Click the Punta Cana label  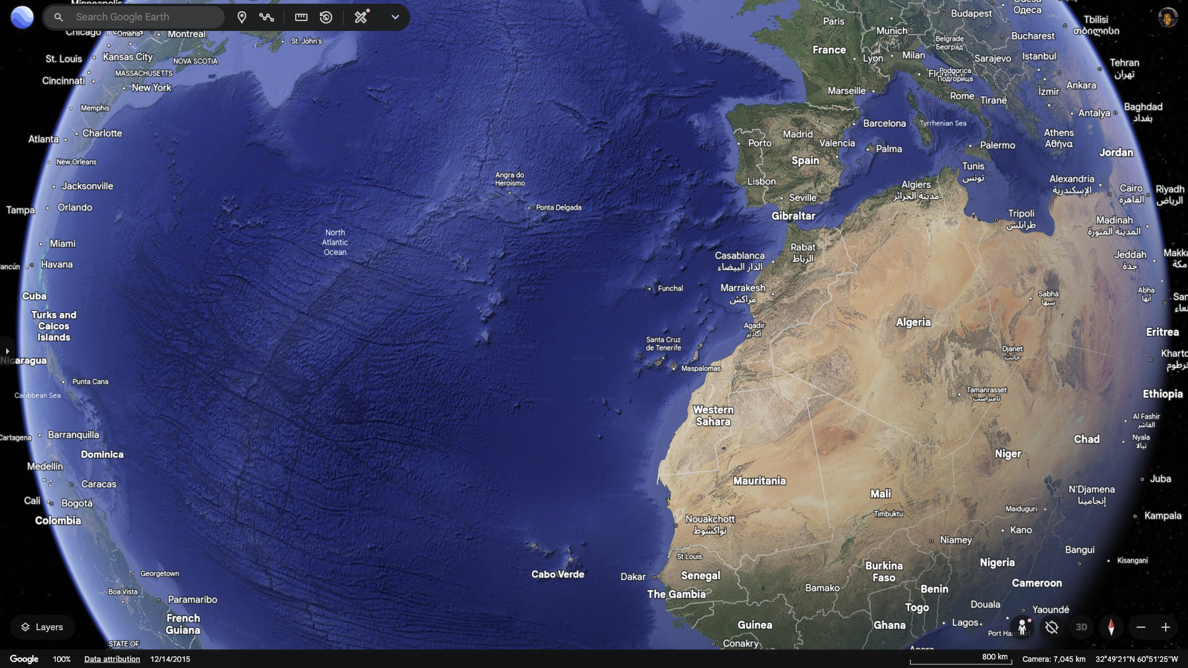tap(90, 382)
